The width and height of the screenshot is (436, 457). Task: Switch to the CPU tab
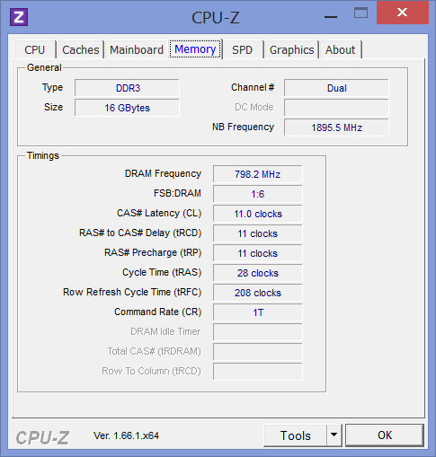point(35,49)
